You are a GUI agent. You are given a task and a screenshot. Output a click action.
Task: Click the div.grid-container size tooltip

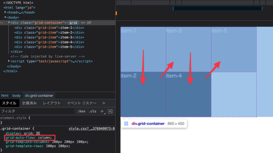click(154, 124)
